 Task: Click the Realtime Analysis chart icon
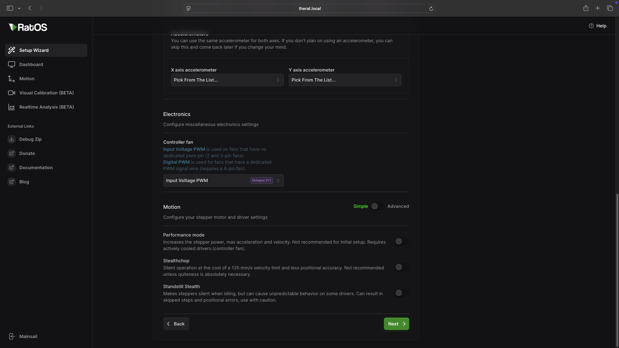[12, 107]
